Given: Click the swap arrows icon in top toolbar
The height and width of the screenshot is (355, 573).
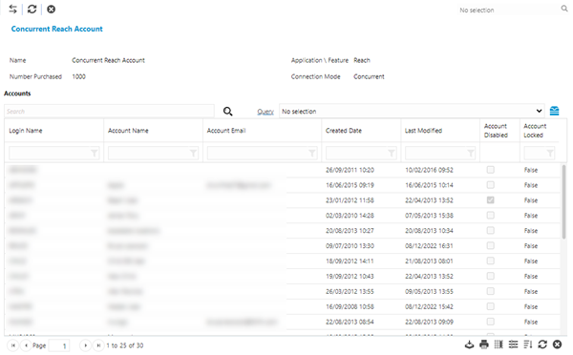Looking at the screenshot, I should [12, 10].
